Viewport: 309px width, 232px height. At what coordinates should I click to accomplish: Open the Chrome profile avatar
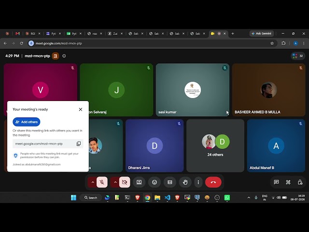click(295, 43)
